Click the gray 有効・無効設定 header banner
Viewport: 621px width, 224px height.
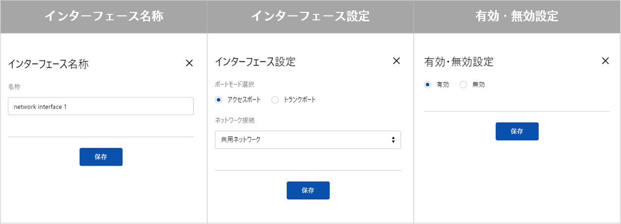point(517,16)
